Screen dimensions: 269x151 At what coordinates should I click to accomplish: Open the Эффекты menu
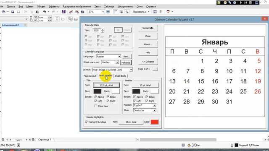tap(54, 7)
